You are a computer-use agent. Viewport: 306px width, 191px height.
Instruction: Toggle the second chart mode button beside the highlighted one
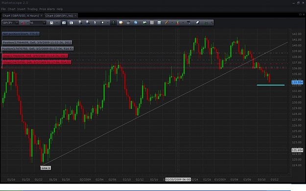point(71,23)
